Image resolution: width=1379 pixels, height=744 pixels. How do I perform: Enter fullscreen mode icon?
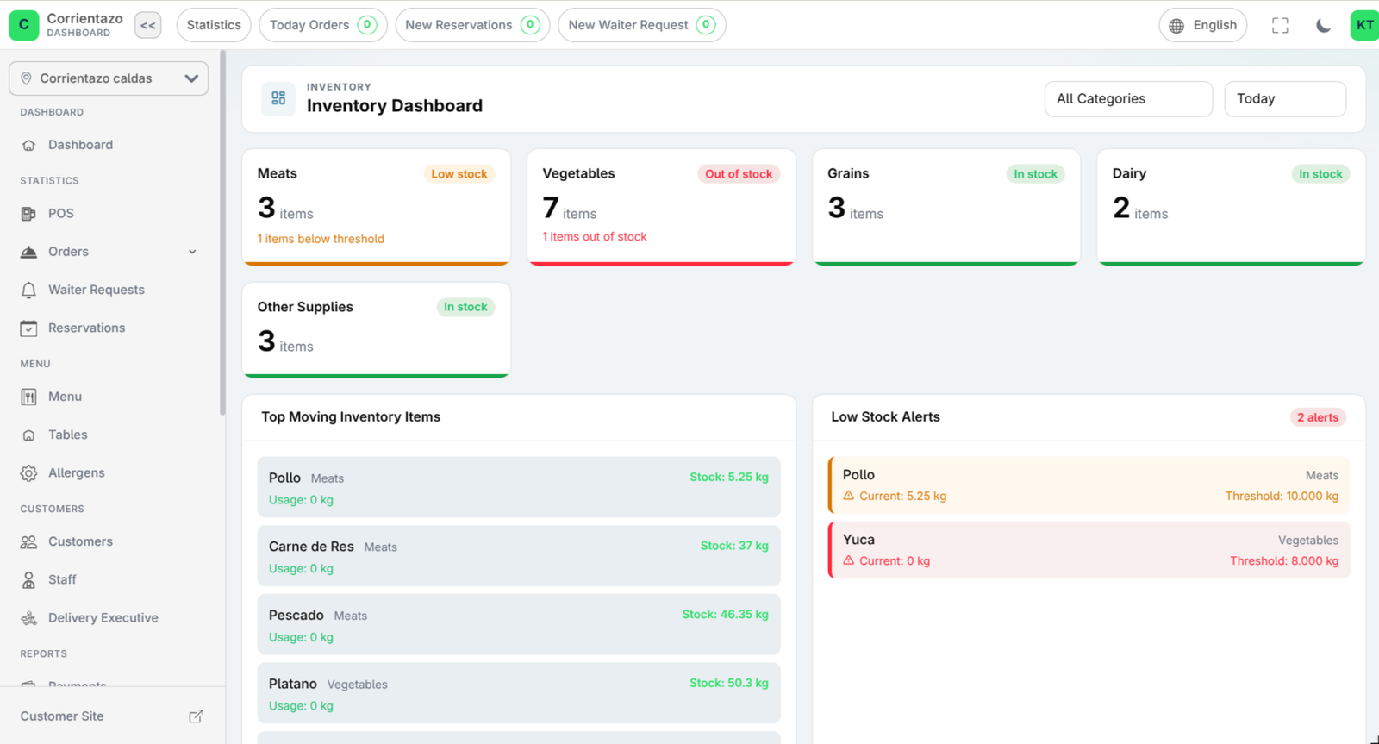(1280, 26)
